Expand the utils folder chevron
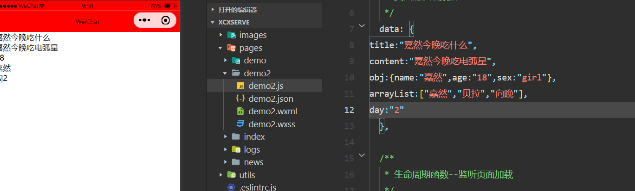Image resolution: width=635 pixels, height=191 pixels. click(x=221, y=175)
